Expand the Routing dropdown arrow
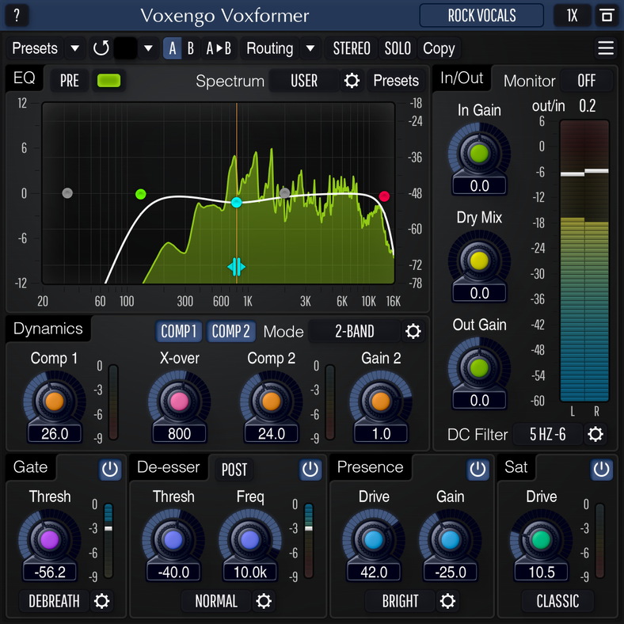Image resolution: width=624 pixels, height=624 pixels. pos(310,48)
